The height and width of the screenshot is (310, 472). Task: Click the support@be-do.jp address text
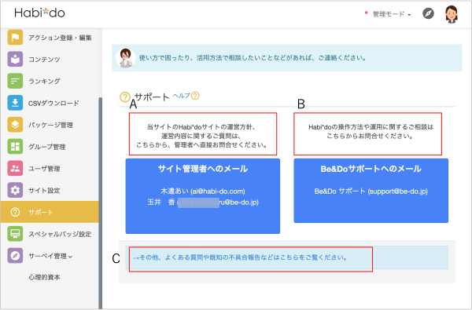click(397, 191)
